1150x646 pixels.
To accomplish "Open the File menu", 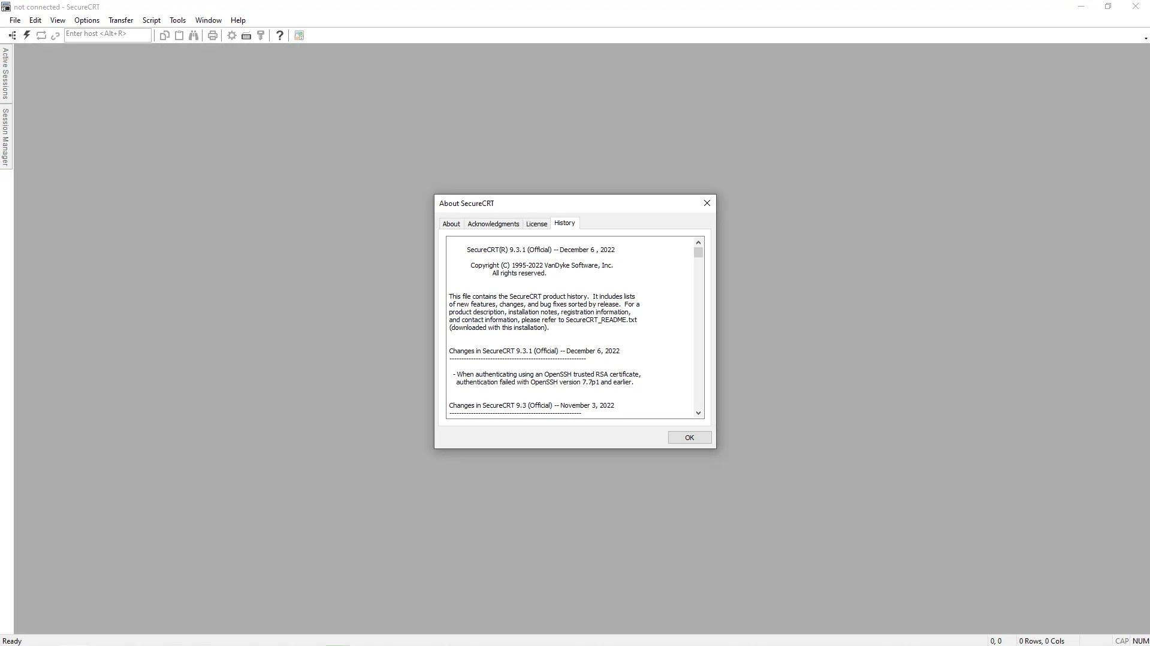I will tap(15, 20).
